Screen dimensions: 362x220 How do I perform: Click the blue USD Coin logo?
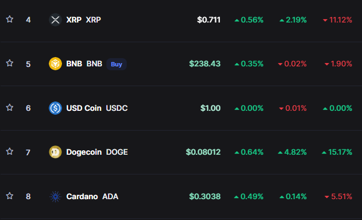click(55, 108)
